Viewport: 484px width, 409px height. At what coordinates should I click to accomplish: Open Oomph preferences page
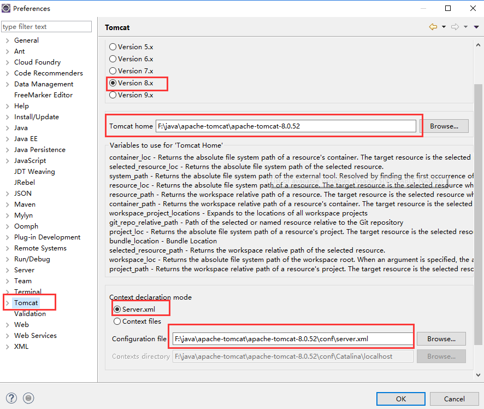coord(26,226)
